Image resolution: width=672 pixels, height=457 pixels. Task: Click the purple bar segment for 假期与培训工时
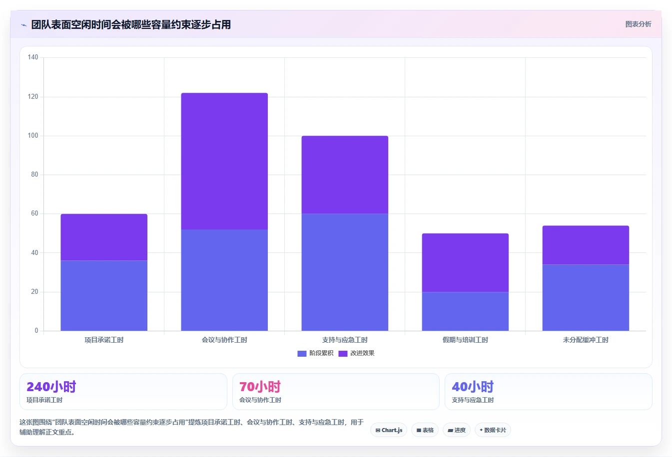tap(465, 262)
